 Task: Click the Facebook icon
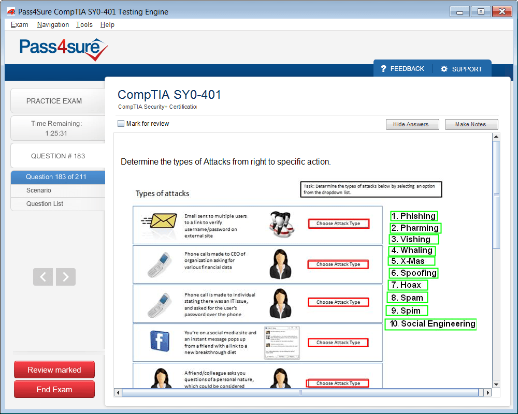click(x=160, y=341)
